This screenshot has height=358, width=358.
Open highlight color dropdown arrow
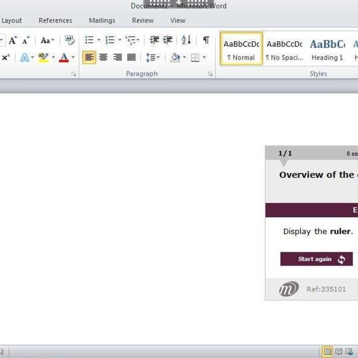point(53,57)
